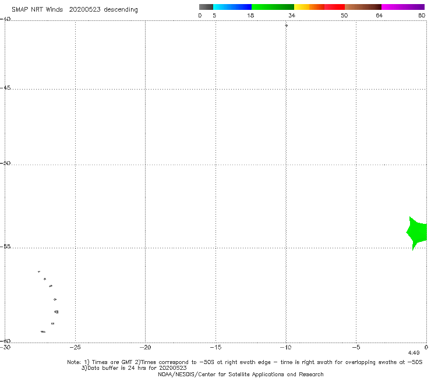This screenshot has height=378, width=431.
Task: Click the latitude axis label '-45'
Action: (5, 88)
